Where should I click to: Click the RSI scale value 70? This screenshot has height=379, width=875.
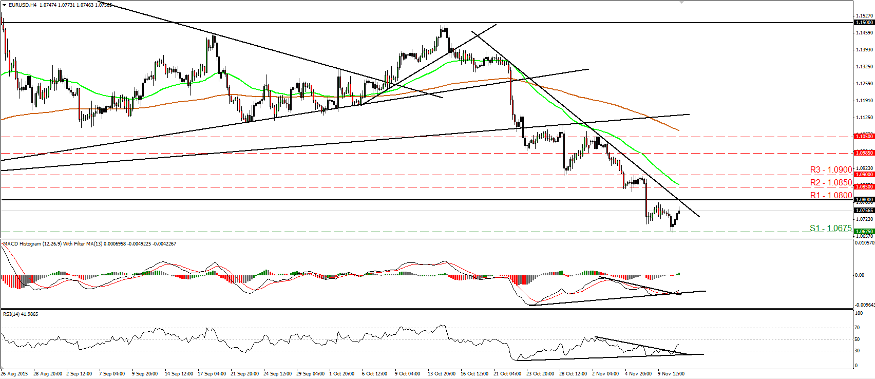[857, 328]
